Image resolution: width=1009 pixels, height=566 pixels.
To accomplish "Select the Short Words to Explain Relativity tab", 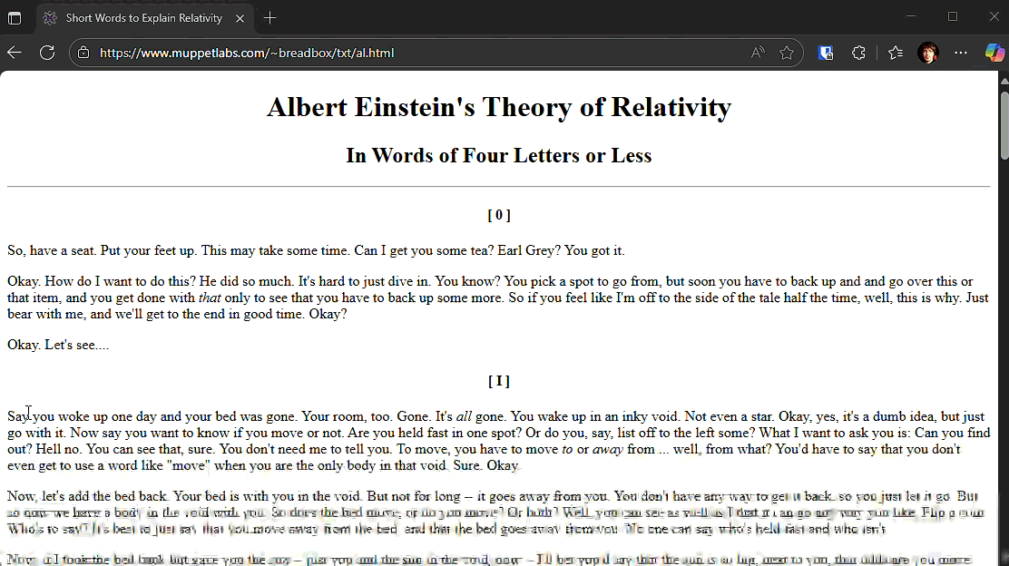I will tap(145, 18).
